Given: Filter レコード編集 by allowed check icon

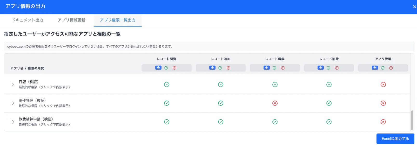Looking at the screenshot, I should coord(274,68).
